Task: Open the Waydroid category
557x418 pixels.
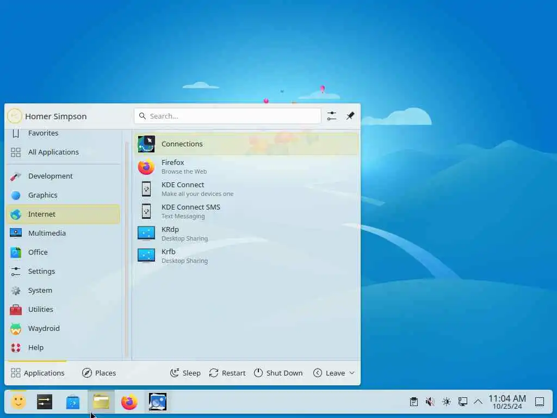Action: [x=63, y=328]
